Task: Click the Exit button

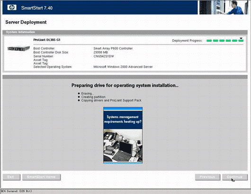Action: tap(11, 177)
